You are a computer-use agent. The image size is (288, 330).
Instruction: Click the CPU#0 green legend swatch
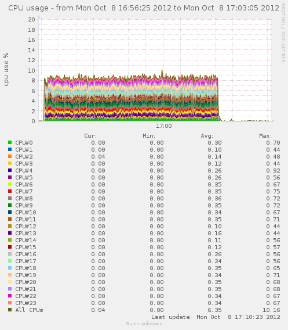click(10, 142)
